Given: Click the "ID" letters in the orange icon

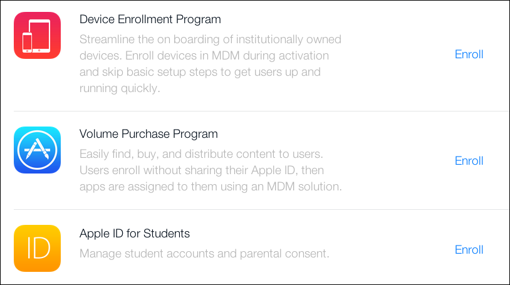Looking at the screenshot, I should pyautogui.click(x=37, y=249).
